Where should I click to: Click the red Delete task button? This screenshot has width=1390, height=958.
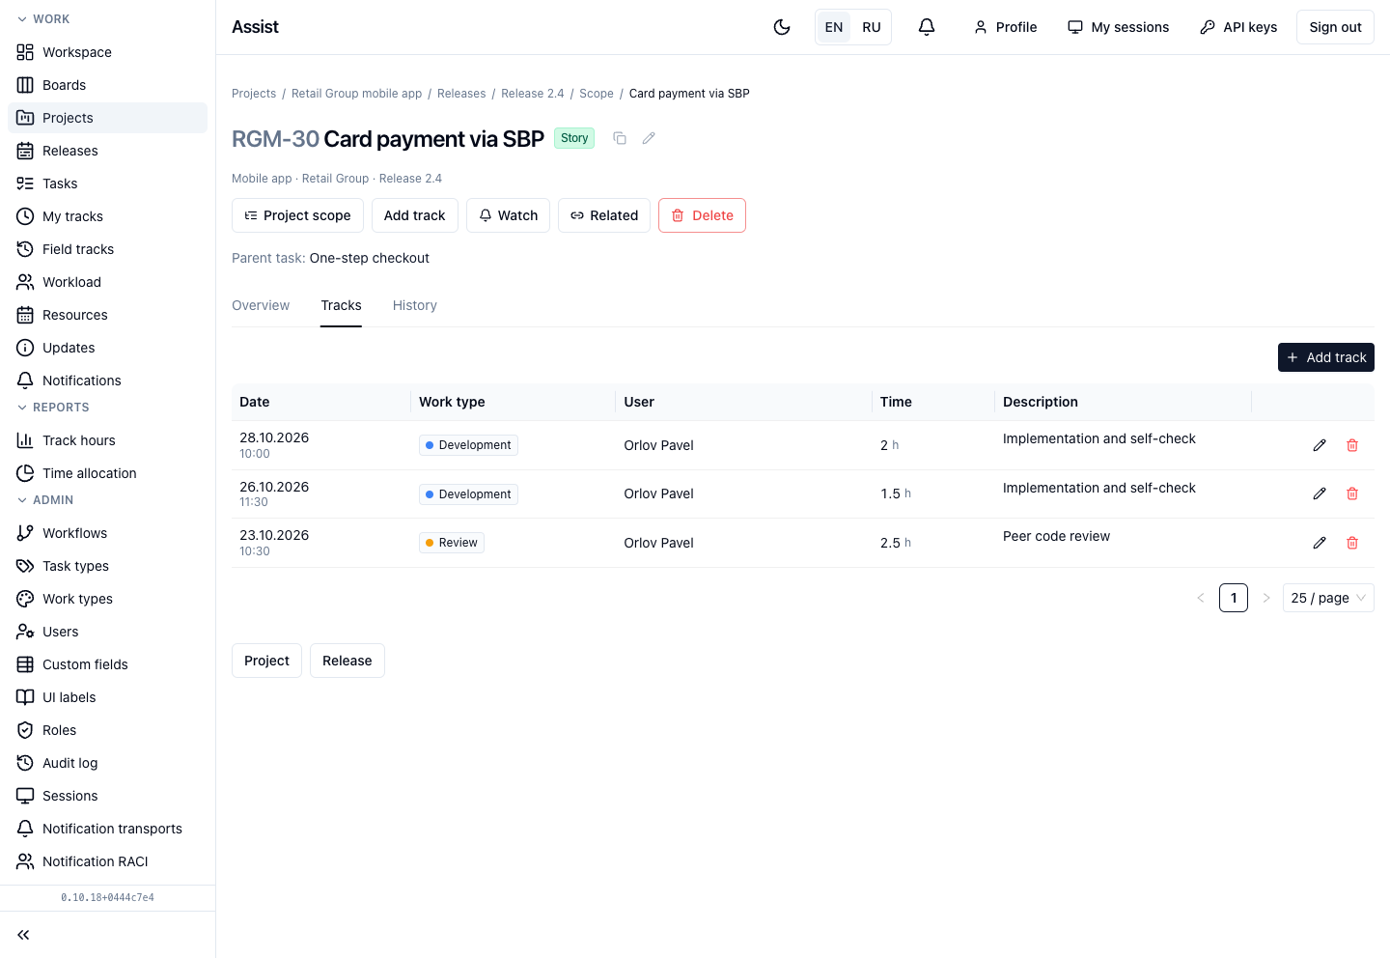tap(702, 215)
